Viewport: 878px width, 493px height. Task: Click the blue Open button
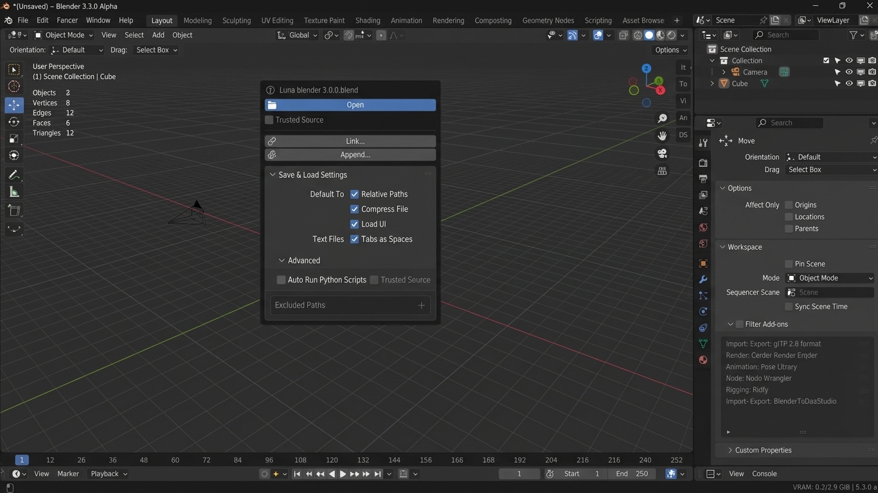point(350,105)
